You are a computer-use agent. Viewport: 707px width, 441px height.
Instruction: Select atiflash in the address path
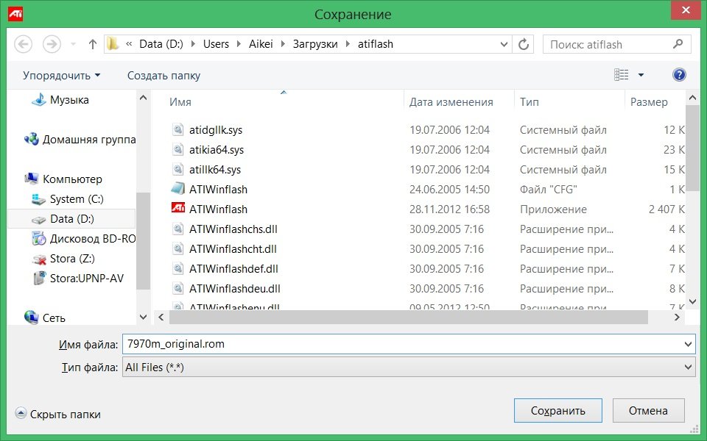point(376,44)
